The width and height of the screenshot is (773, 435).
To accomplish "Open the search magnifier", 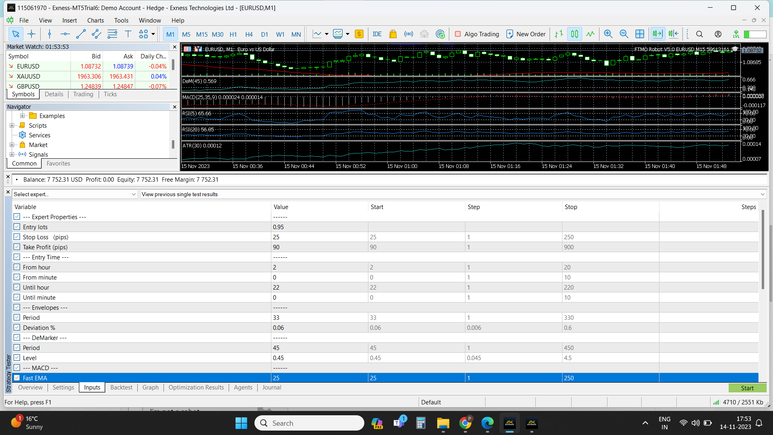I will coord(700,34).
